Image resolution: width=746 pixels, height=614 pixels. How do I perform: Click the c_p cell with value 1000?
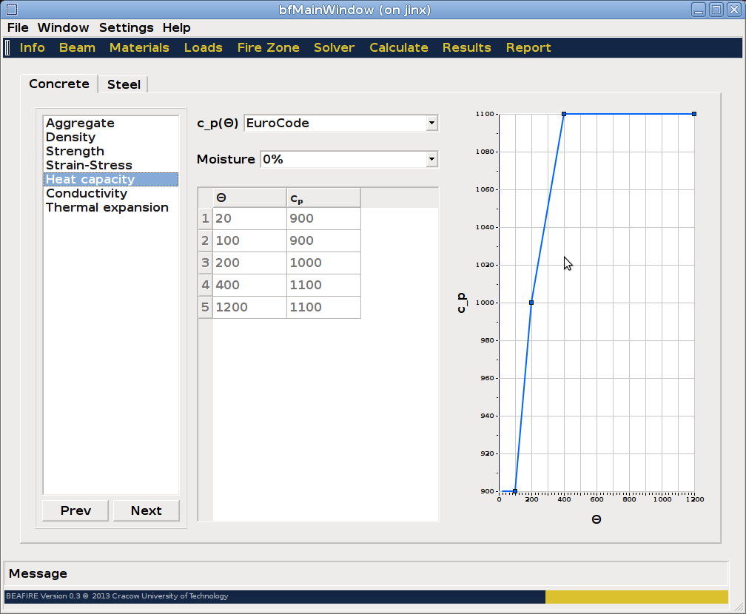tap(323, 263)
